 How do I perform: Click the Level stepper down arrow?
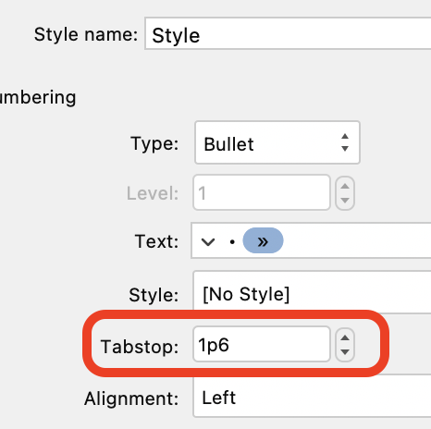[x=345, y=200]
